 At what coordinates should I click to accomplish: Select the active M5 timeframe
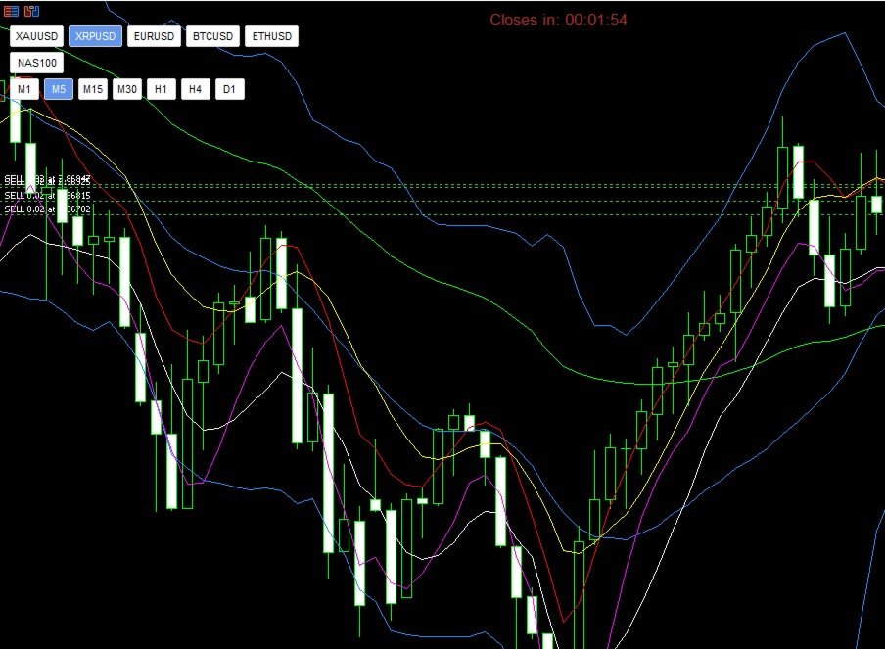point(59,89)
